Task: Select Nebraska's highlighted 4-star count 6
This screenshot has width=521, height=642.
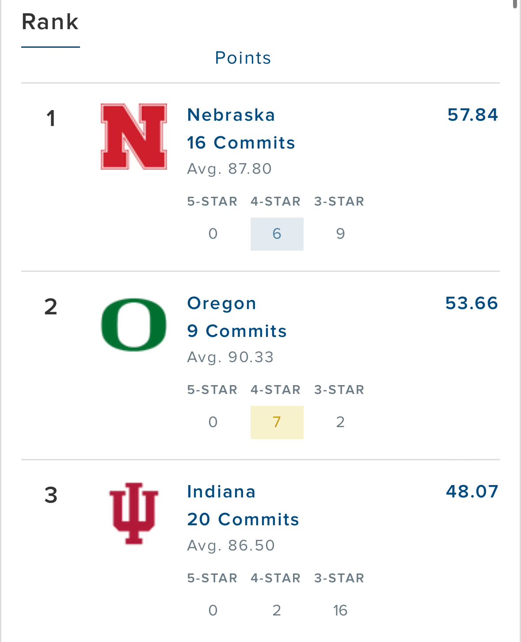Action: (277, 234)
